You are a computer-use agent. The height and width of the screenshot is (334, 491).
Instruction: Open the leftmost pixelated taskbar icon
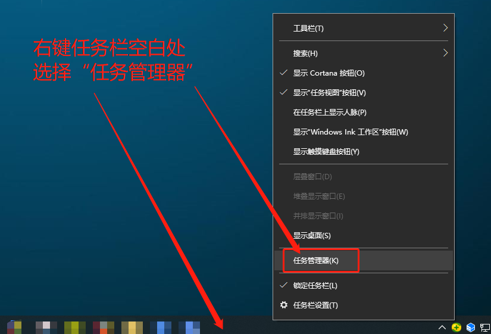coord(14,327)
